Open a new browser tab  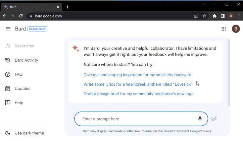pyautogui.click(x=67, y=7)
